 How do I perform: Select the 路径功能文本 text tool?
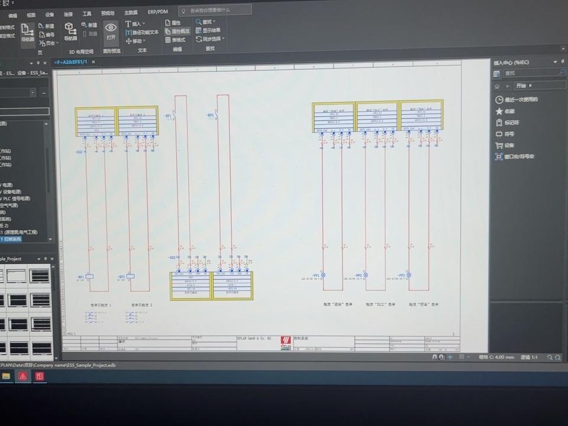142,32
